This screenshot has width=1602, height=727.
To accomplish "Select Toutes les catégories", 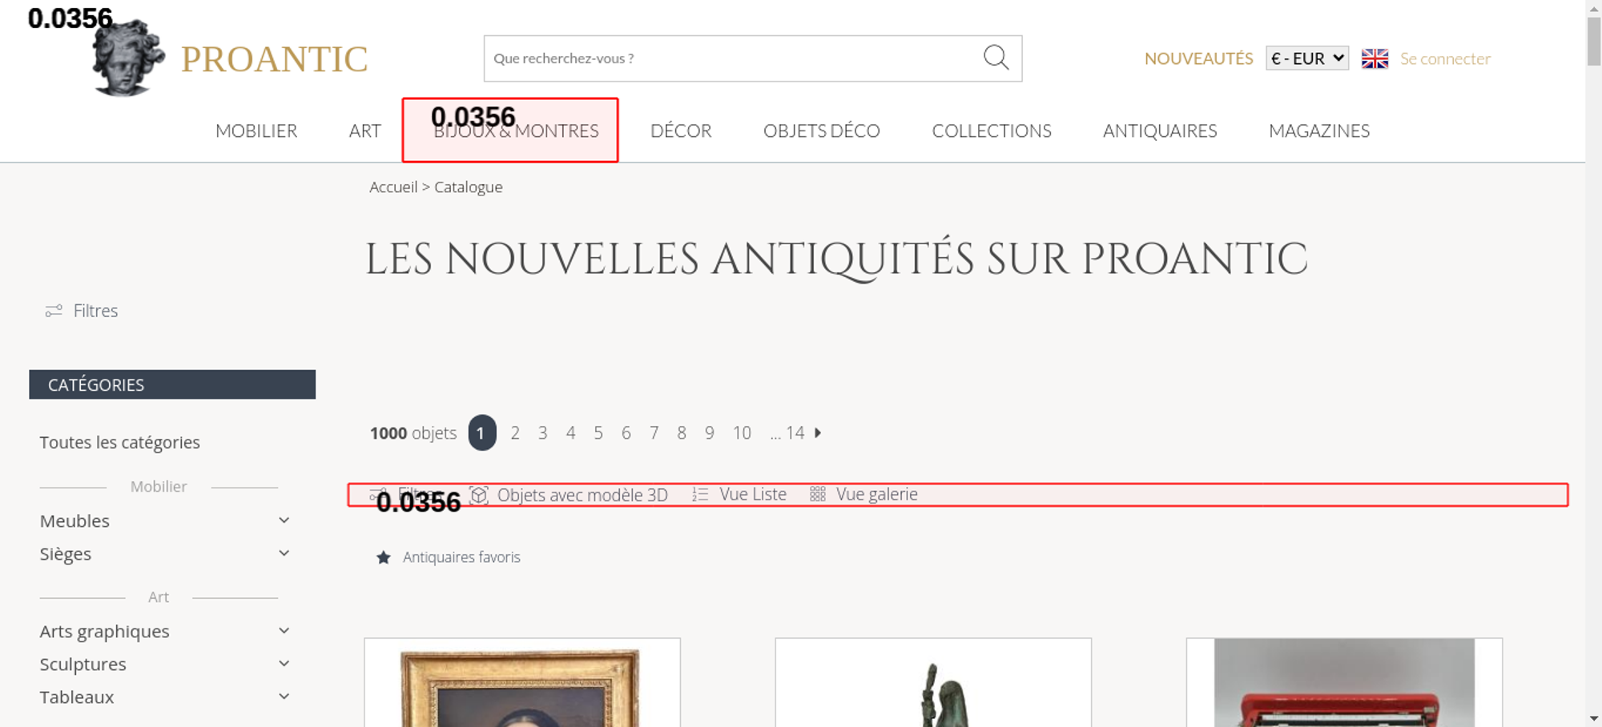I will pyautogui.click(x=119, y=442).
